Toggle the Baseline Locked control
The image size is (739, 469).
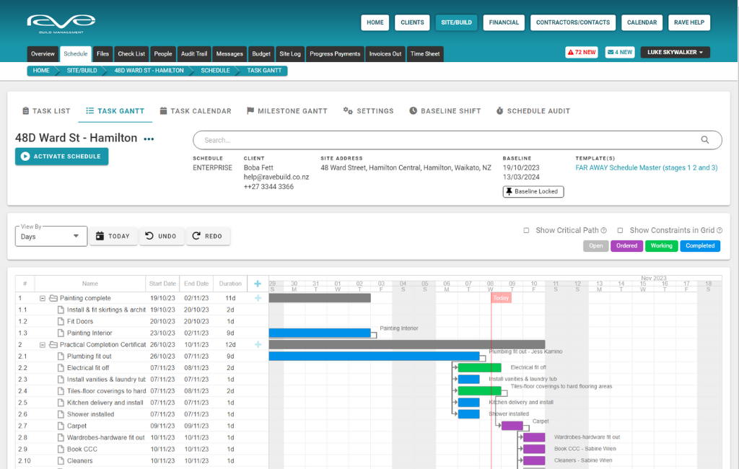pyautogui.click(x=533, y=191)
